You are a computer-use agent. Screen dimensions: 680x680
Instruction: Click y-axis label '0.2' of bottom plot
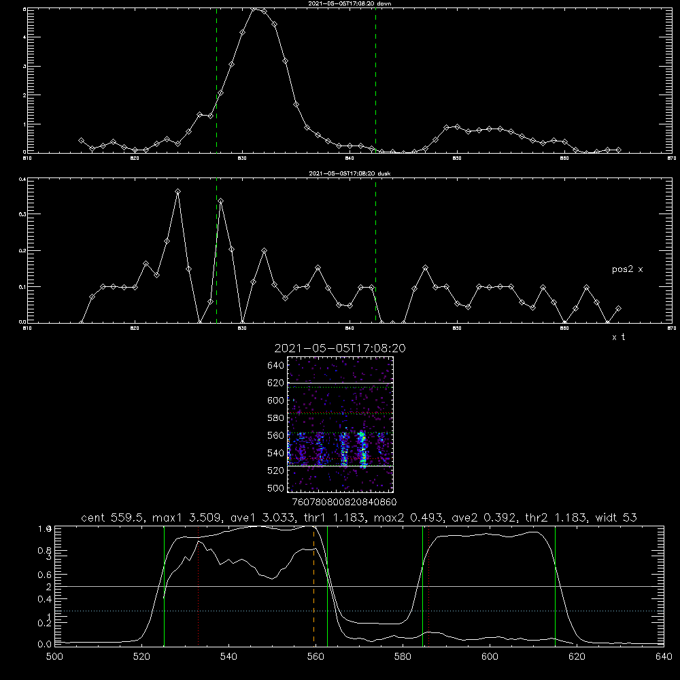45,623
